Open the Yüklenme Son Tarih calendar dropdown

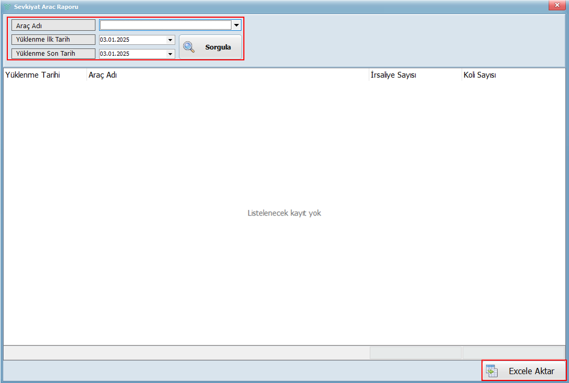coord(170,54)
